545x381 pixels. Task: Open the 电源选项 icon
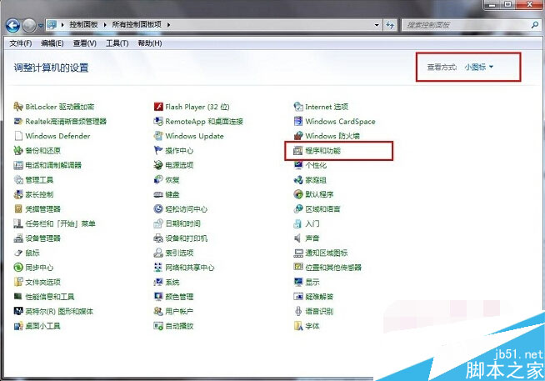(158, 165)
